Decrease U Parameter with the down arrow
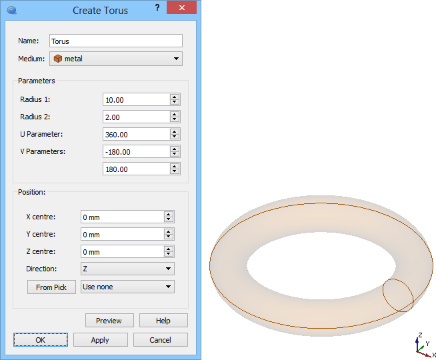436x360 pixels. (175, 137)
